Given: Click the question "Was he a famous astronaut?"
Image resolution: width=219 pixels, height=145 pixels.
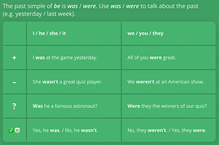Looking at the screenshot, I should pos(65,106).
